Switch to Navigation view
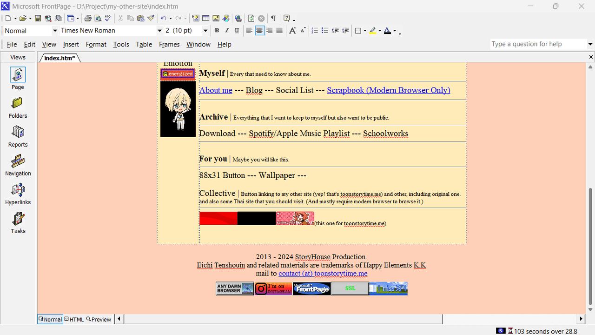Viewport: 595px width, 335px height. point(18,165)
